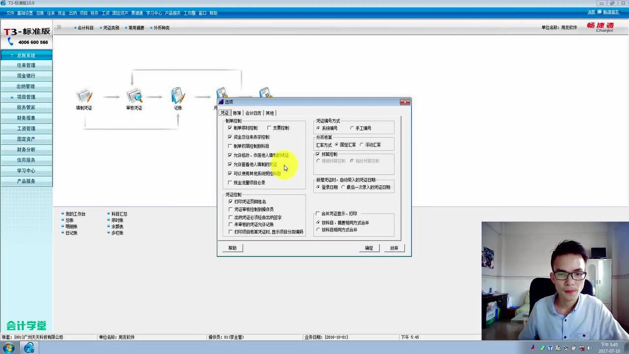The height and width of the screenshot is (354, 629).
Task: Collapse the 总账系统 sidebar section
Action: pyautogui.click(x=26, y=55)
